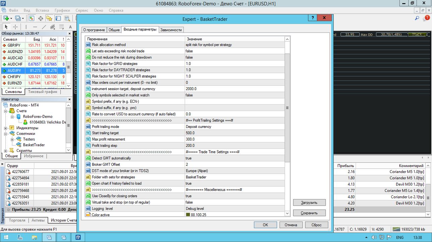Open the Windows Start button

[x=6, y=237]
